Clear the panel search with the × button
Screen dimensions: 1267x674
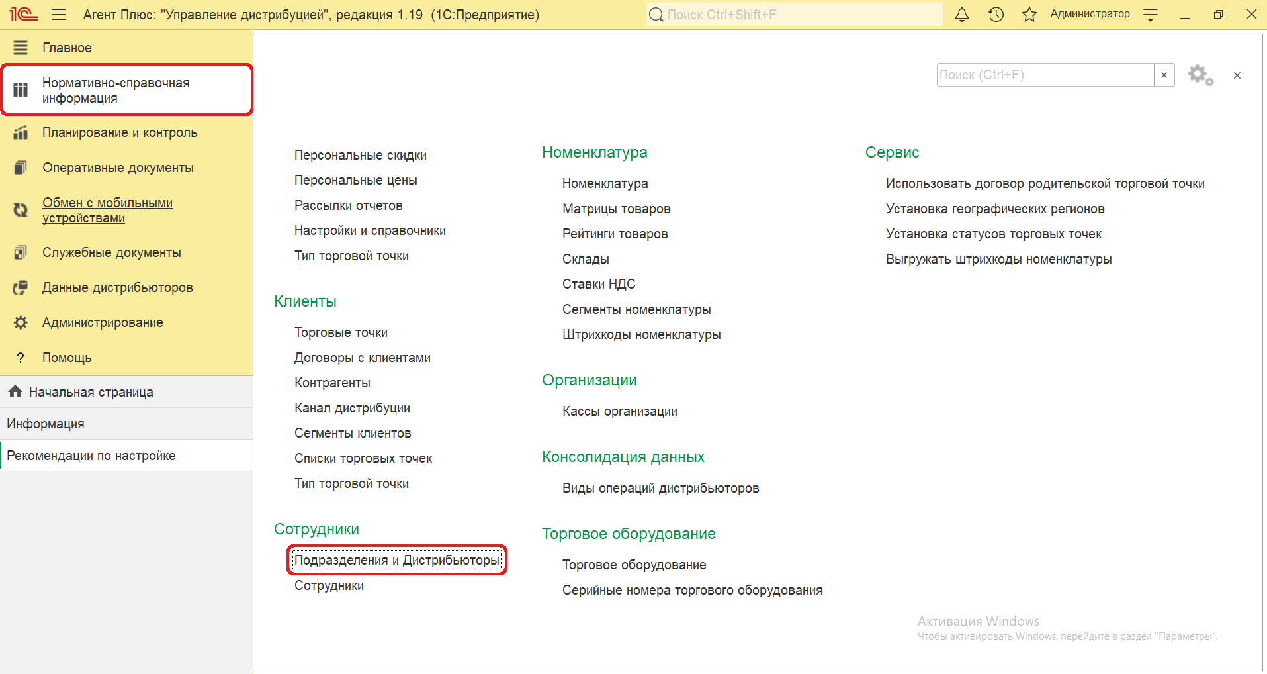1164,75
